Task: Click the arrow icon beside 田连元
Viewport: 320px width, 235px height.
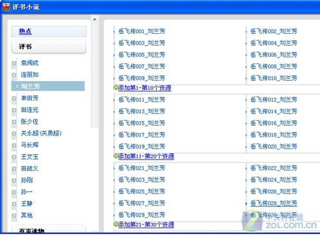Action: click(x=14, y=110)
